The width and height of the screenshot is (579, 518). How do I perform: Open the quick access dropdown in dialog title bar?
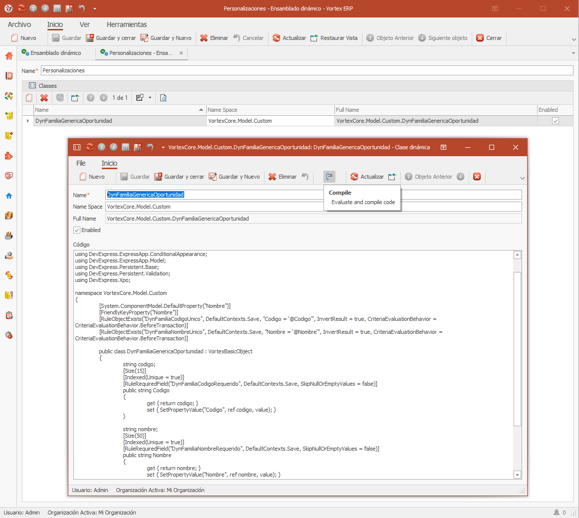pos(163,147)
